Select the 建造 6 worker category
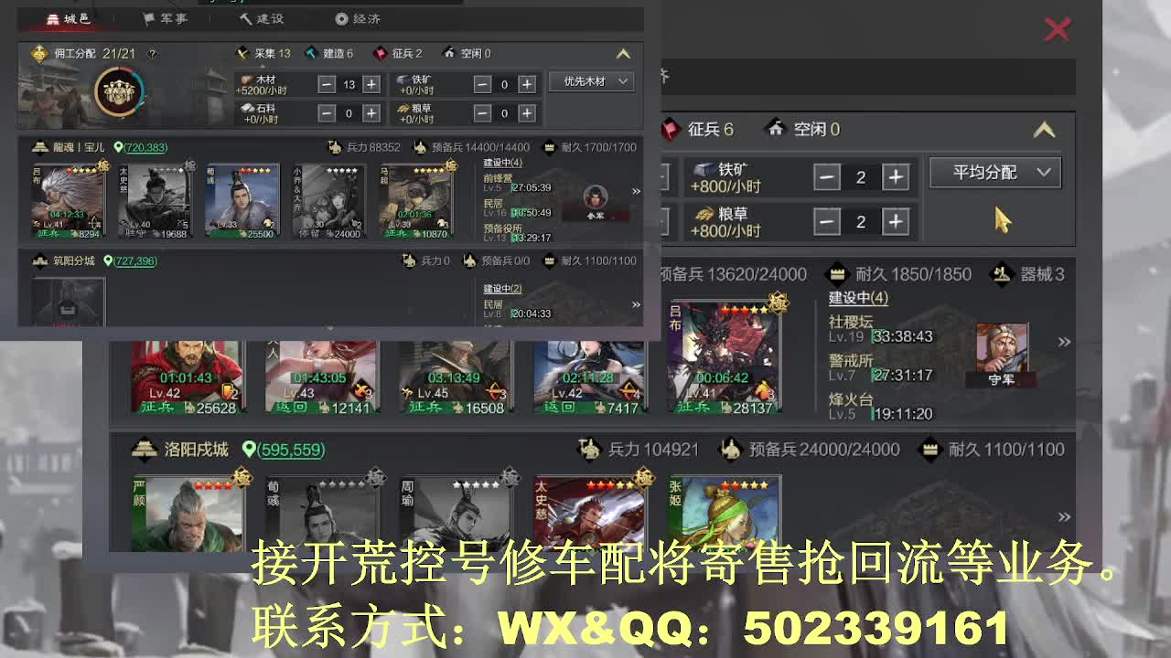Viewport: 1171px width, 658px height. pos(328,54)
